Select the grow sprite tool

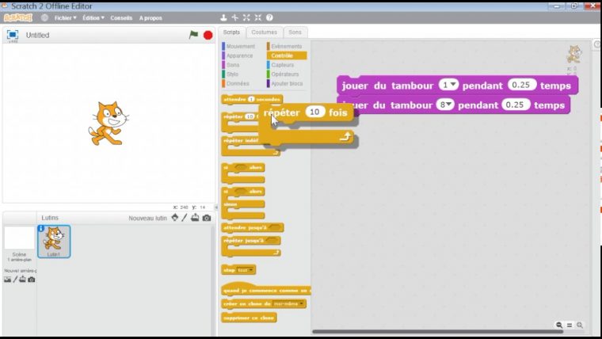pos(246,17)
